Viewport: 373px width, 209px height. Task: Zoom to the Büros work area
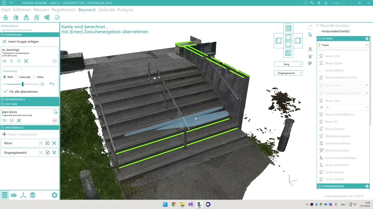[41, 143]
